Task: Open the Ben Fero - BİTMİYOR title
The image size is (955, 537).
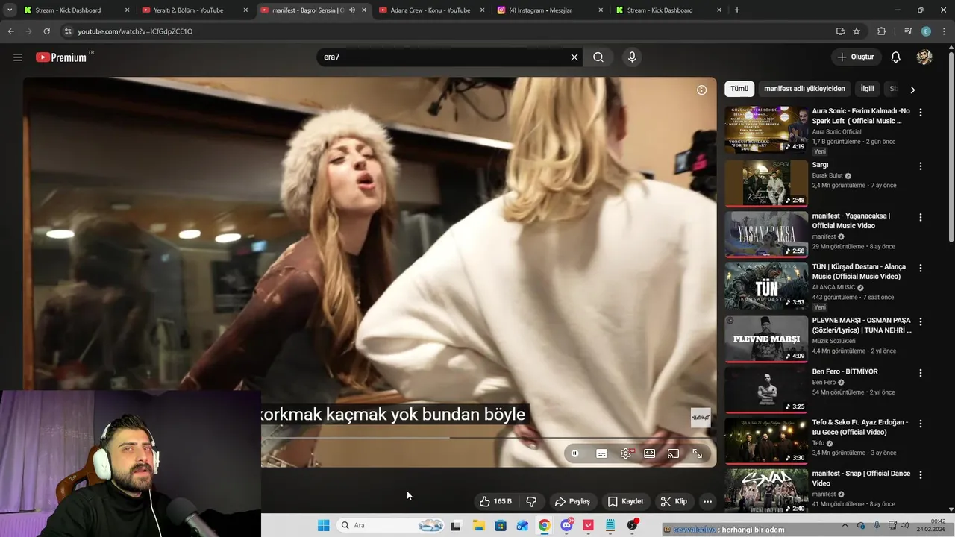Action: 845,371
